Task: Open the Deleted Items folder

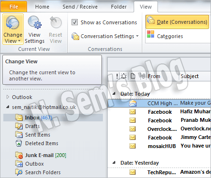Action: pos(42,143)
